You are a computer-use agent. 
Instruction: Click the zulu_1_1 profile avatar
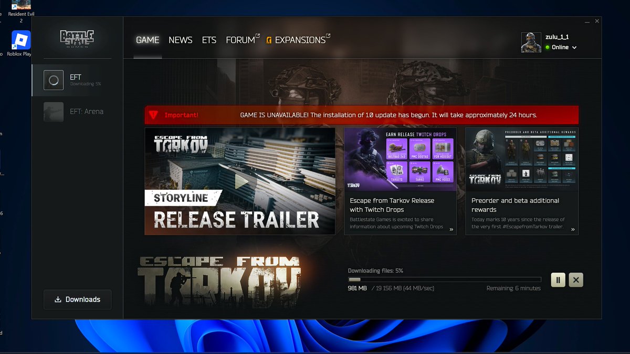click(x=531, y=42)
